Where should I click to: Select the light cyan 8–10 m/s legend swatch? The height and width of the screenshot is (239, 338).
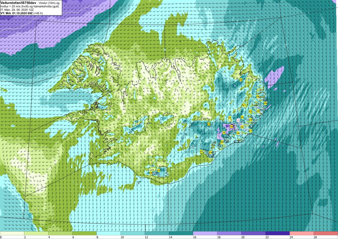pos(109,233)
